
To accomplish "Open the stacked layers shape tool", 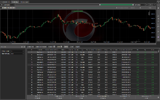I will [x=158, y=19].
